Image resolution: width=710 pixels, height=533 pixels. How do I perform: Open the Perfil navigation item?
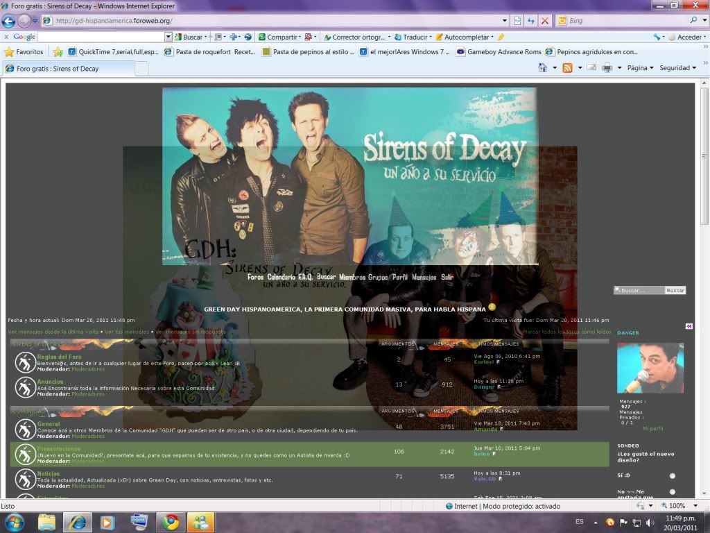[x=400, y=277]
